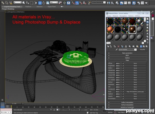This screenshot has width=155, height=114.
Task: Toggle the Opacity map checkbox
Action: [123, 96]
